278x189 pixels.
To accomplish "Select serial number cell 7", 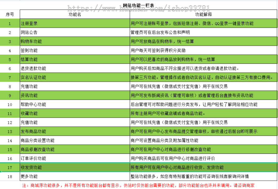I will (10, 77).
